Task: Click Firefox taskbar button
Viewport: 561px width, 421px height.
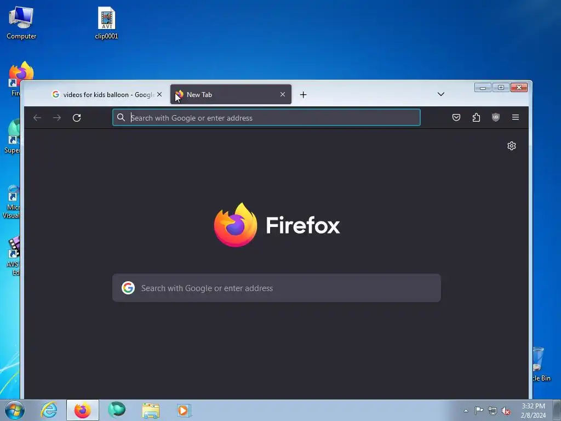Action: coord(83,410)
